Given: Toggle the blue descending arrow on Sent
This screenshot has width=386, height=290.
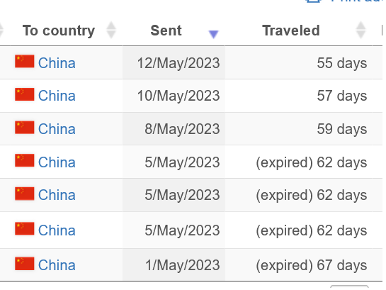Looking at the screenshot, I should coord(213,34).
